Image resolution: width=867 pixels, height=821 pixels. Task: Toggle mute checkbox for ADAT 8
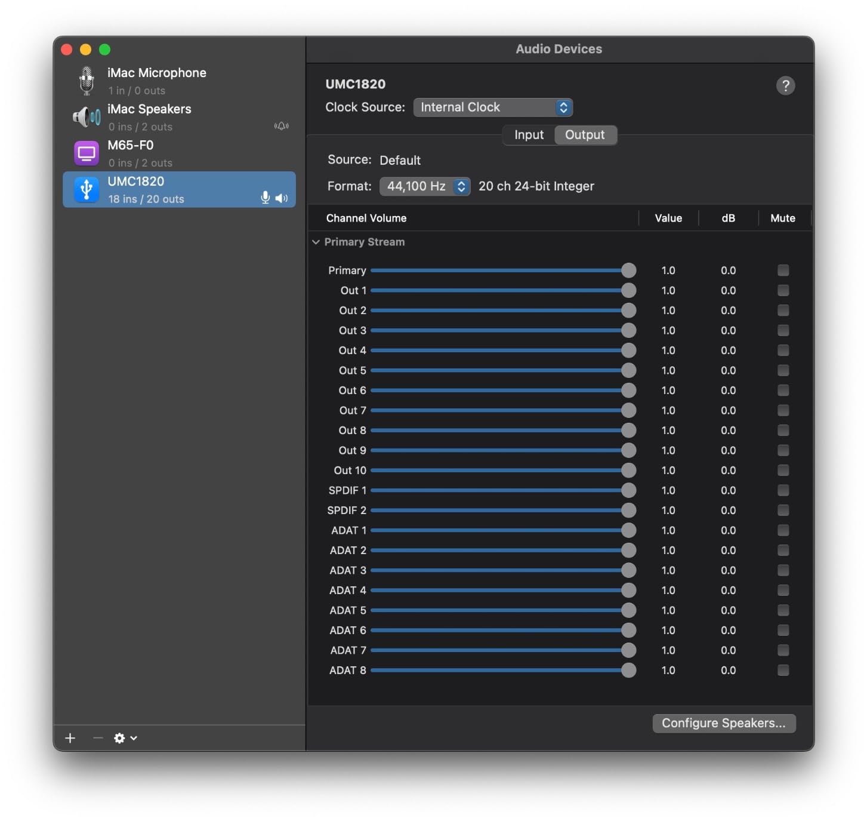point(783,670)
